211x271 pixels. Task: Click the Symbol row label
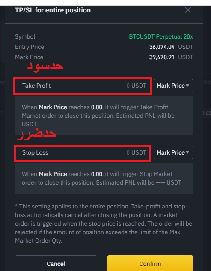pos(25,37)
